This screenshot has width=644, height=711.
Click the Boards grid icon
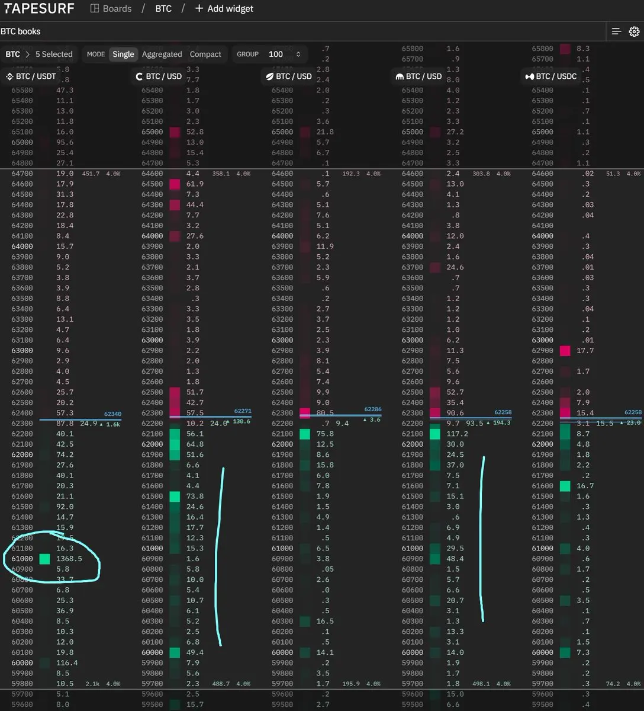95,9
